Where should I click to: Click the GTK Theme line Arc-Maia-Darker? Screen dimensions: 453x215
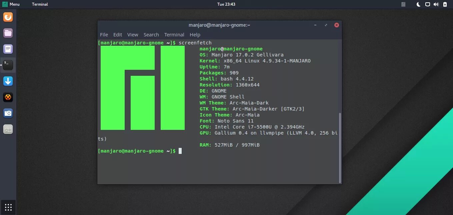[252, 109]
